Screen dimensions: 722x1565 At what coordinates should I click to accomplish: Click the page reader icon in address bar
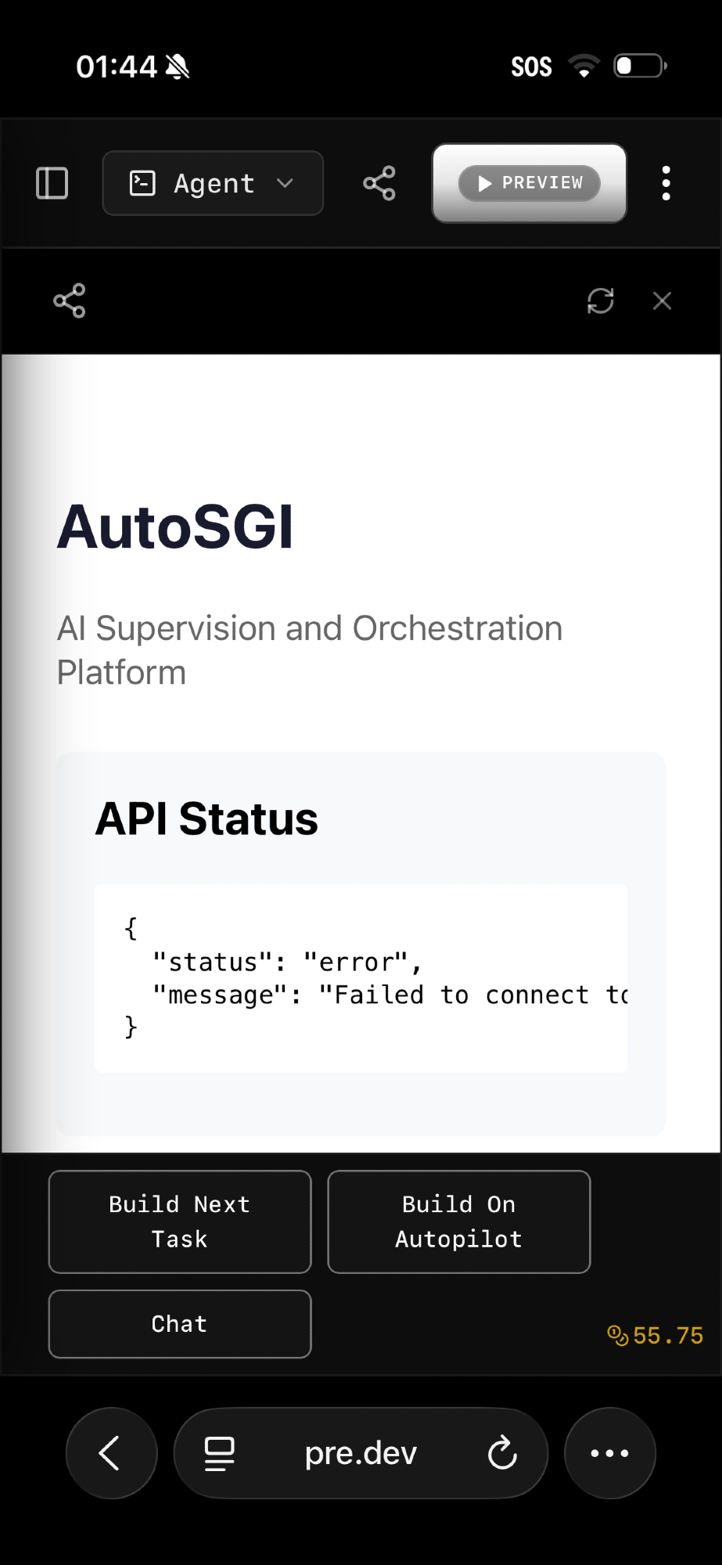pos(219,1453)
